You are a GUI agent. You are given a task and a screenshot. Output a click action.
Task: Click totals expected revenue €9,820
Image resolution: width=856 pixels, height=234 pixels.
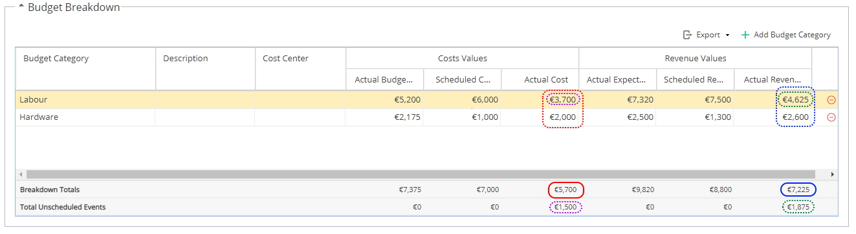[642, 190]
